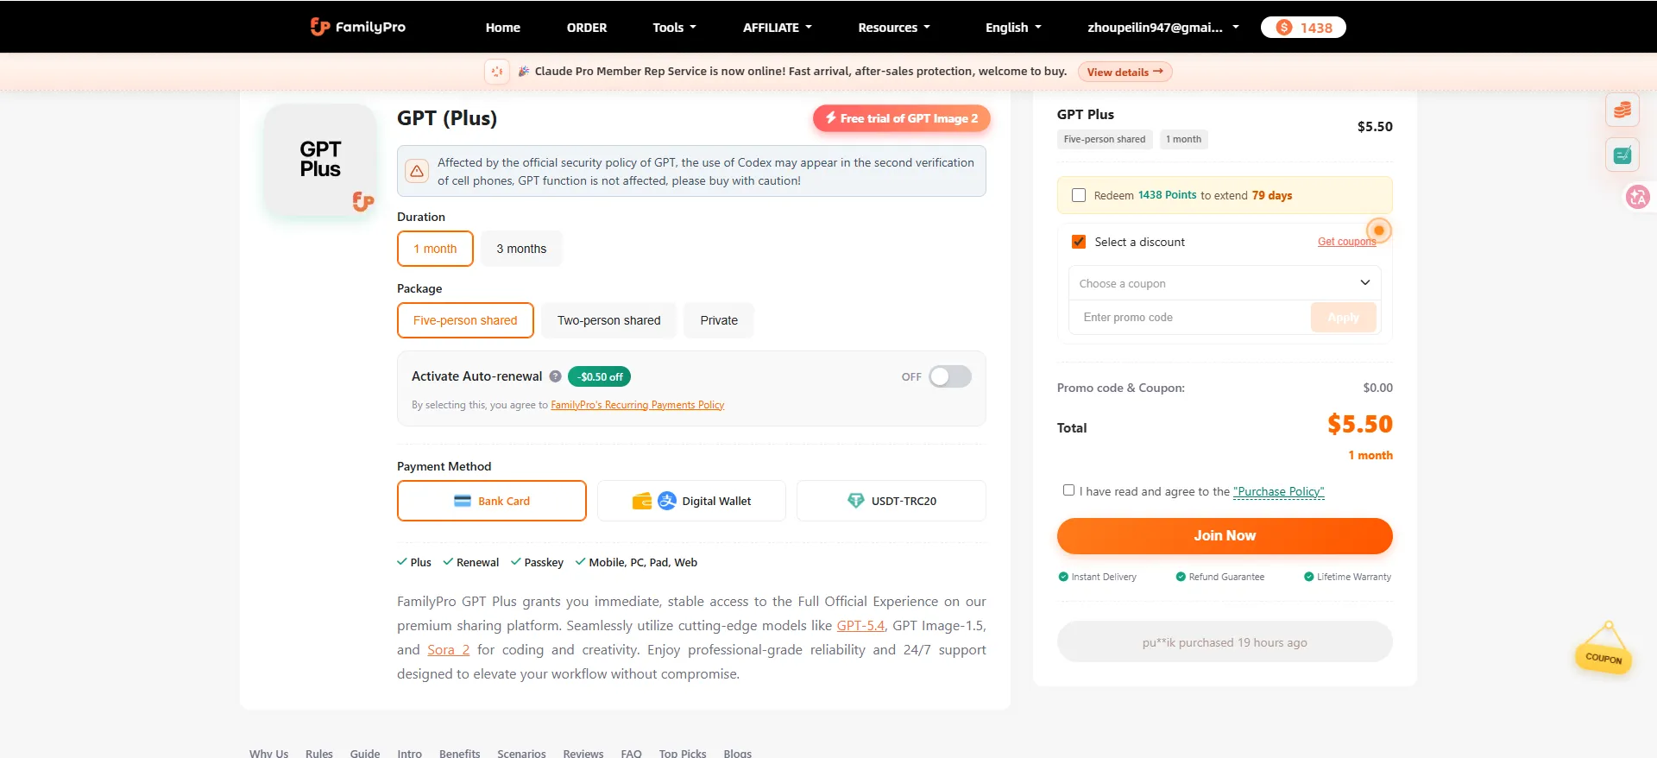Select USDT-TRC20 payment method
Screen dimensions: 1657x758
(x=891, y=501)
